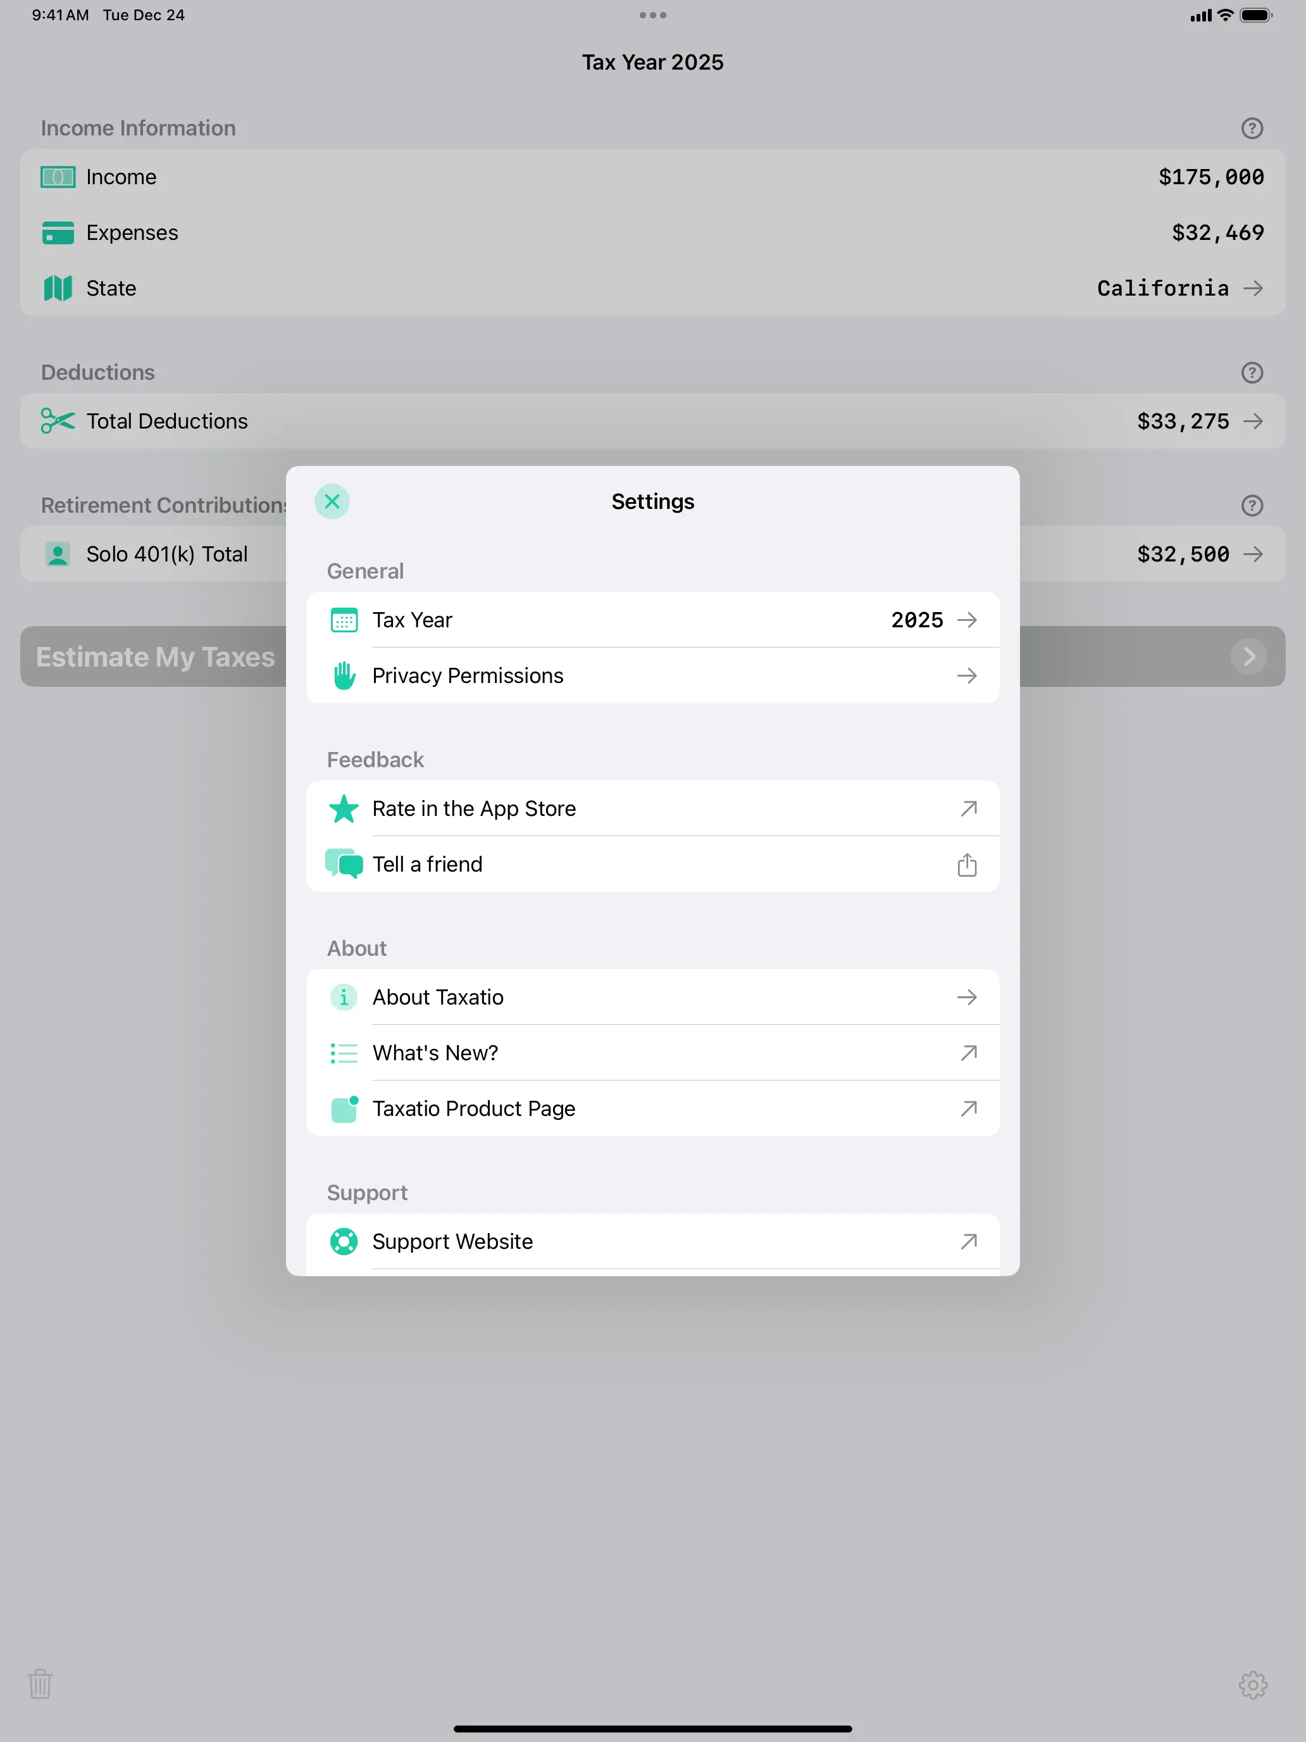This screenshot has height=1742, width=1306.
Task: Click Deductions help question icon
Action: click(x=1252, y=372)
